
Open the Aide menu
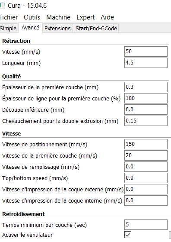(107, 17)
